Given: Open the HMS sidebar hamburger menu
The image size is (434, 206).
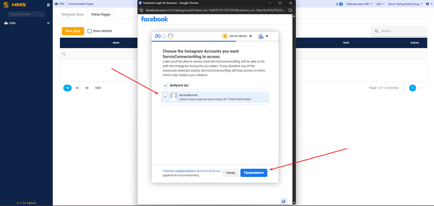Looking at the screenshot, I should pyautogui.click(x=48, y=4).
